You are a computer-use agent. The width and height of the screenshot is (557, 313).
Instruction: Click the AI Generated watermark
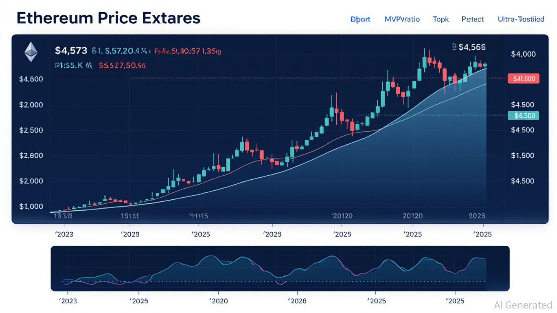click(523, 305)
